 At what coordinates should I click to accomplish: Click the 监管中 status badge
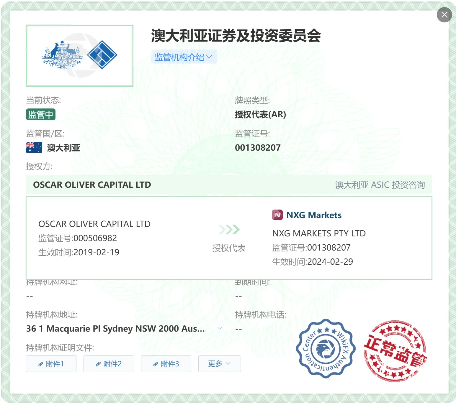(x=41, y=114)
